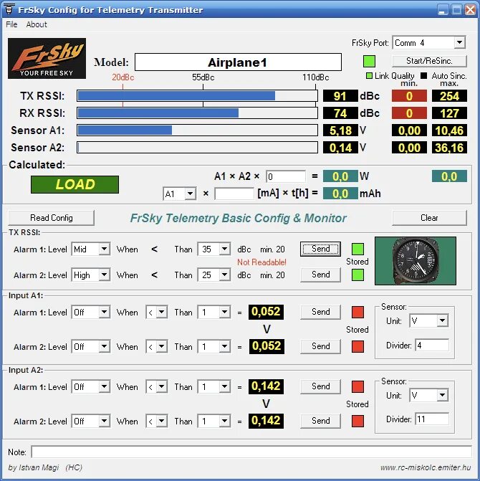Viewport: 480px width, 481px height.
Task: Open Input A2 Alarm 2 comparison operator dropdown
Action: tap(157, 422)
